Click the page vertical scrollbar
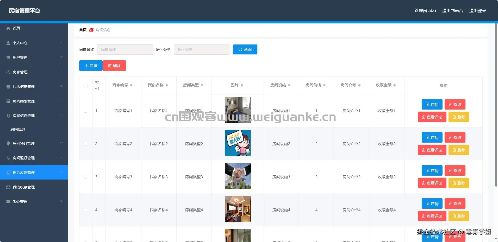 pyautogui.click(x=496, y=105)
